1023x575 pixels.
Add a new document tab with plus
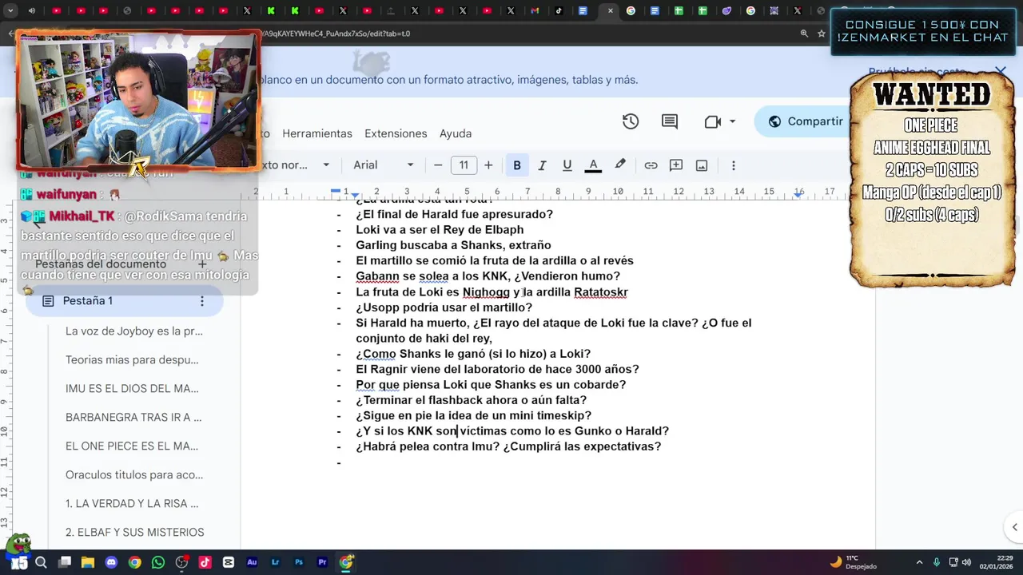point(202,264)
